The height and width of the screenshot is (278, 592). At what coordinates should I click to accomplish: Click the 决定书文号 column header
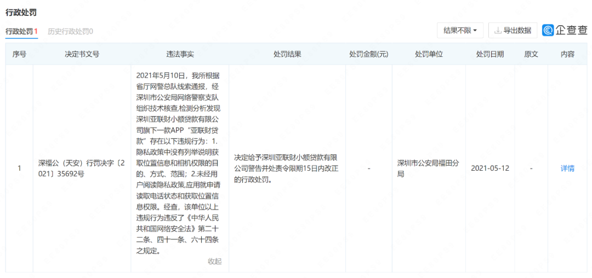pos(82,54)
